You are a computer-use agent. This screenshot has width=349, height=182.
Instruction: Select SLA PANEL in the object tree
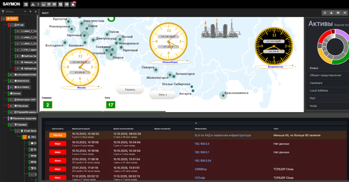coord(24,87)
